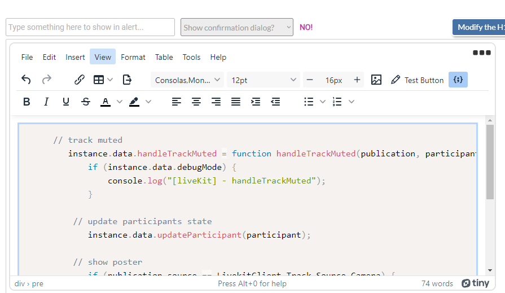Apply the text color A icon

pos(106,102)
